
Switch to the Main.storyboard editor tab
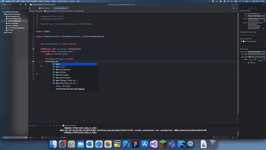pyautogui.click(x=44, y=8)
